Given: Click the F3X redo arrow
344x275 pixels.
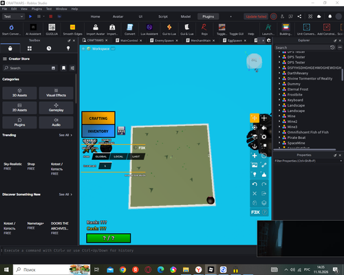Looking at the screenshot, I should (264, 184).
